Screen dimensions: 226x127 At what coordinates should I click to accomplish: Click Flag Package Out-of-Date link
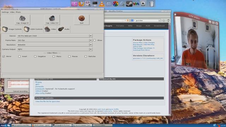144,48
